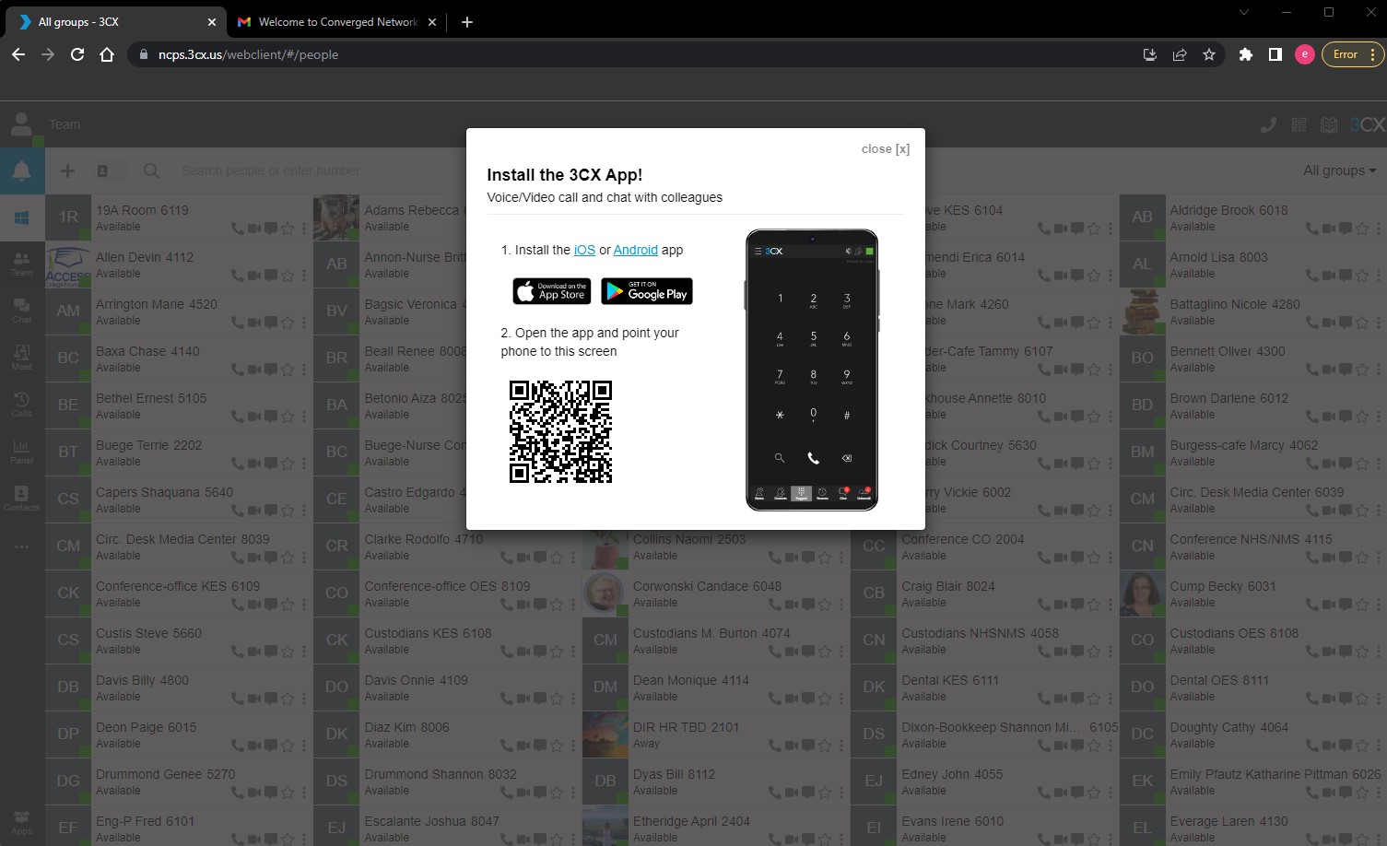Toggle favorite star for Cump Becky
This screenshot has height=846, width=1387.
pos(1361,605)
